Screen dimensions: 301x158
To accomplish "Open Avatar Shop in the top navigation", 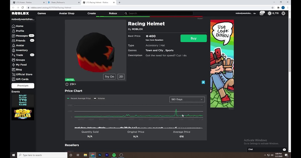I will click(67, 13).
